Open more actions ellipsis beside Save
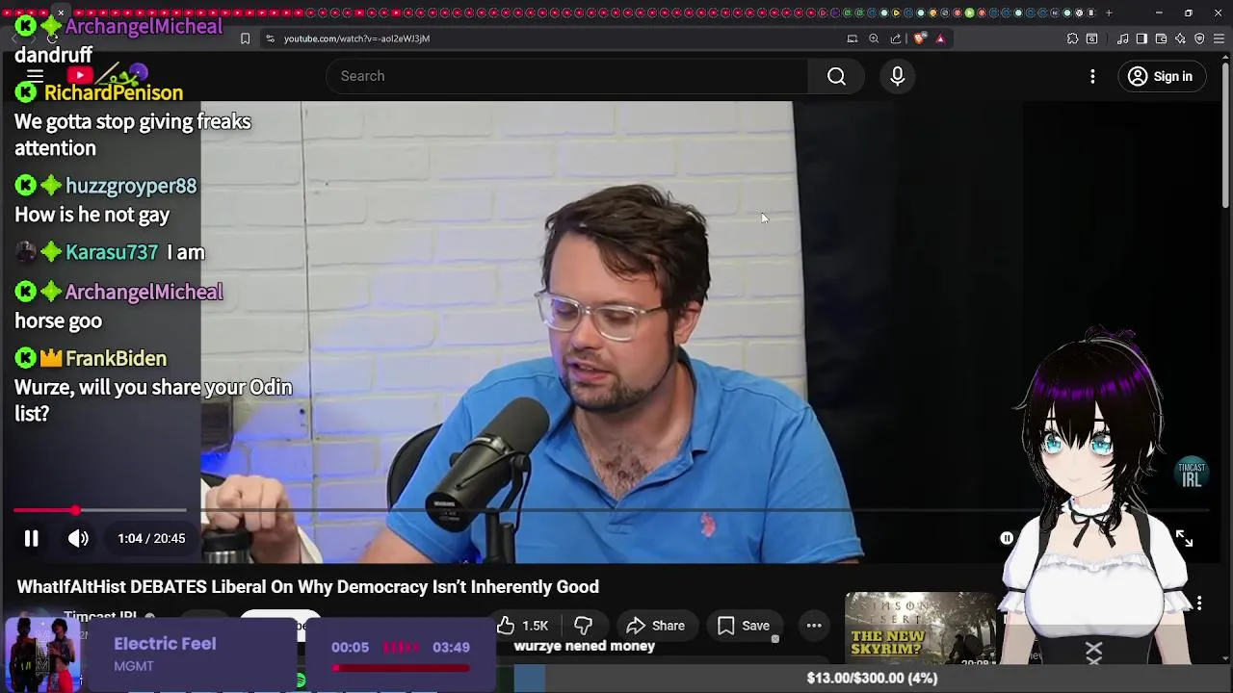Screen dimensions: 1233x693 pos(814,626)
